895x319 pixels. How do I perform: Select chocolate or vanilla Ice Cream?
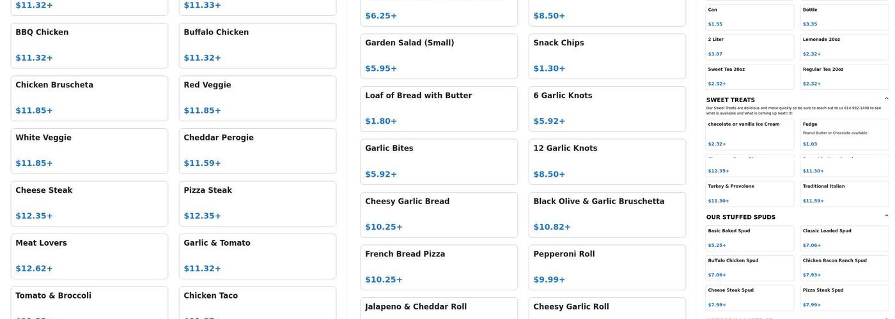click(x=749, y=134)
